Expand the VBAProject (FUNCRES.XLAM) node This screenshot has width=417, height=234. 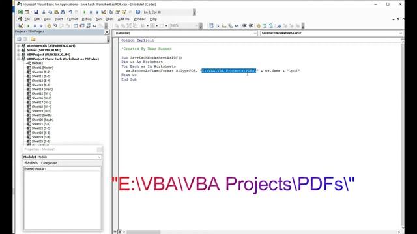pos(19,55)
